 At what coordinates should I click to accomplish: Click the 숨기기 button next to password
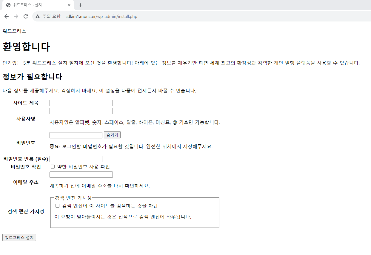coord(112,135)
